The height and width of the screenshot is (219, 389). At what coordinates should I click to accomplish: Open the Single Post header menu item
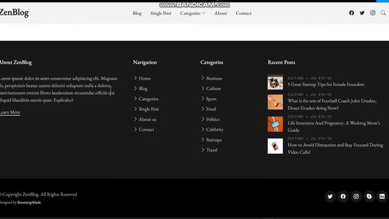[x=160, y=13]
